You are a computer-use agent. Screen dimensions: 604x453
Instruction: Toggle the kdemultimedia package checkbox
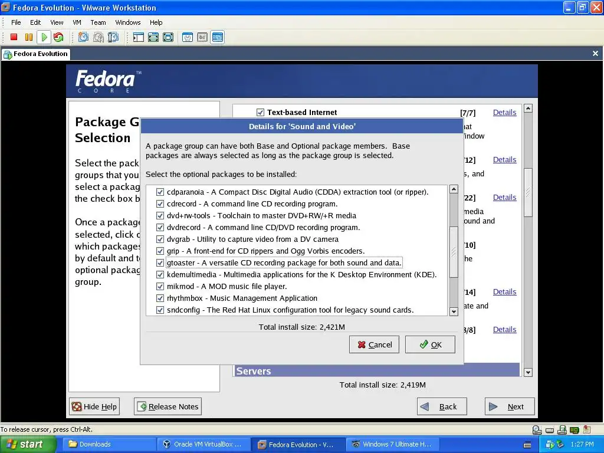160,275
